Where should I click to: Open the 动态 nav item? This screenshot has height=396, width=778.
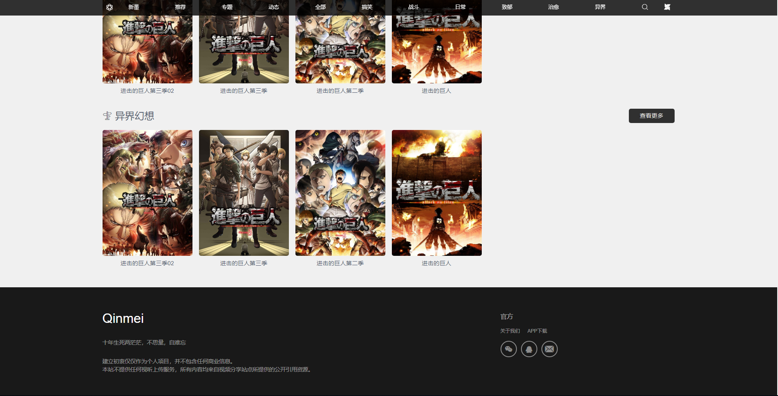point(274,7)
